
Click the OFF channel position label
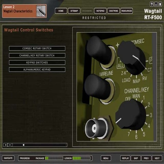tap(128, 99)
